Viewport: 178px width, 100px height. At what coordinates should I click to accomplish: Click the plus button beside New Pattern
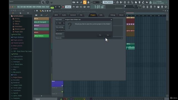tap(114, 2)
